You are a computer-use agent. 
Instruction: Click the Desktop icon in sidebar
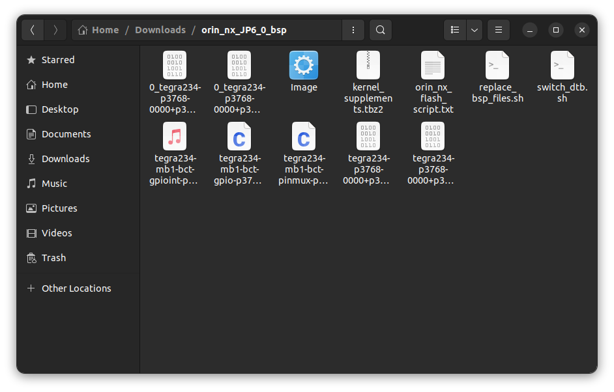pyautogui.click(x=31, y=109)
